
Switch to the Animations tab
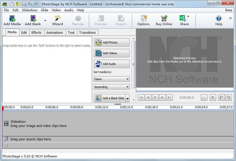pyautogui.click(x=55, y=33)
